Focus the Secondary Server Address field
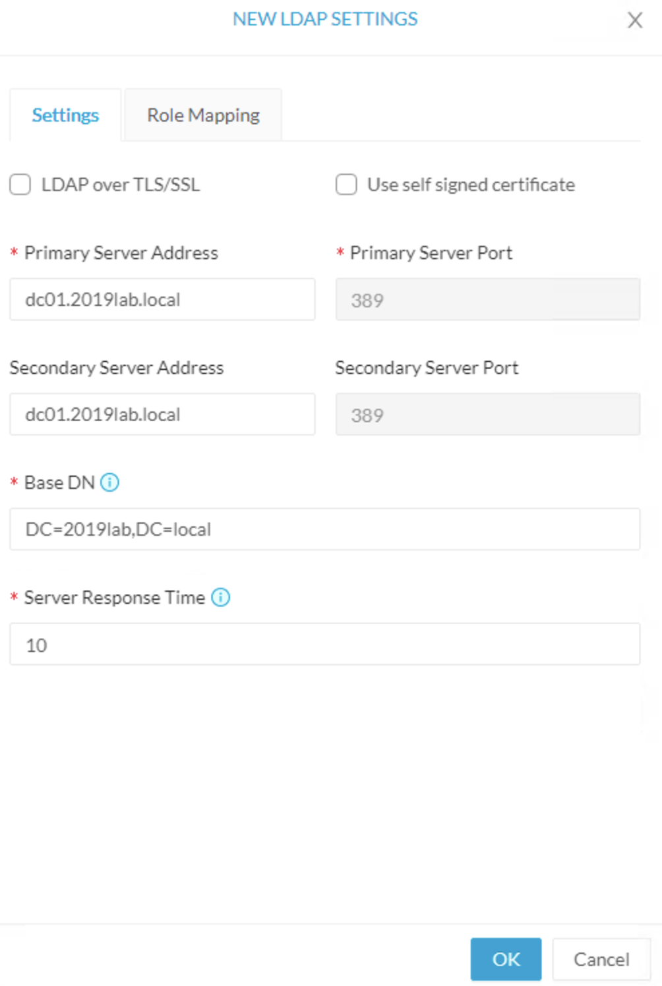The width and height of the screenshot is (662, 986). (162, 414)
